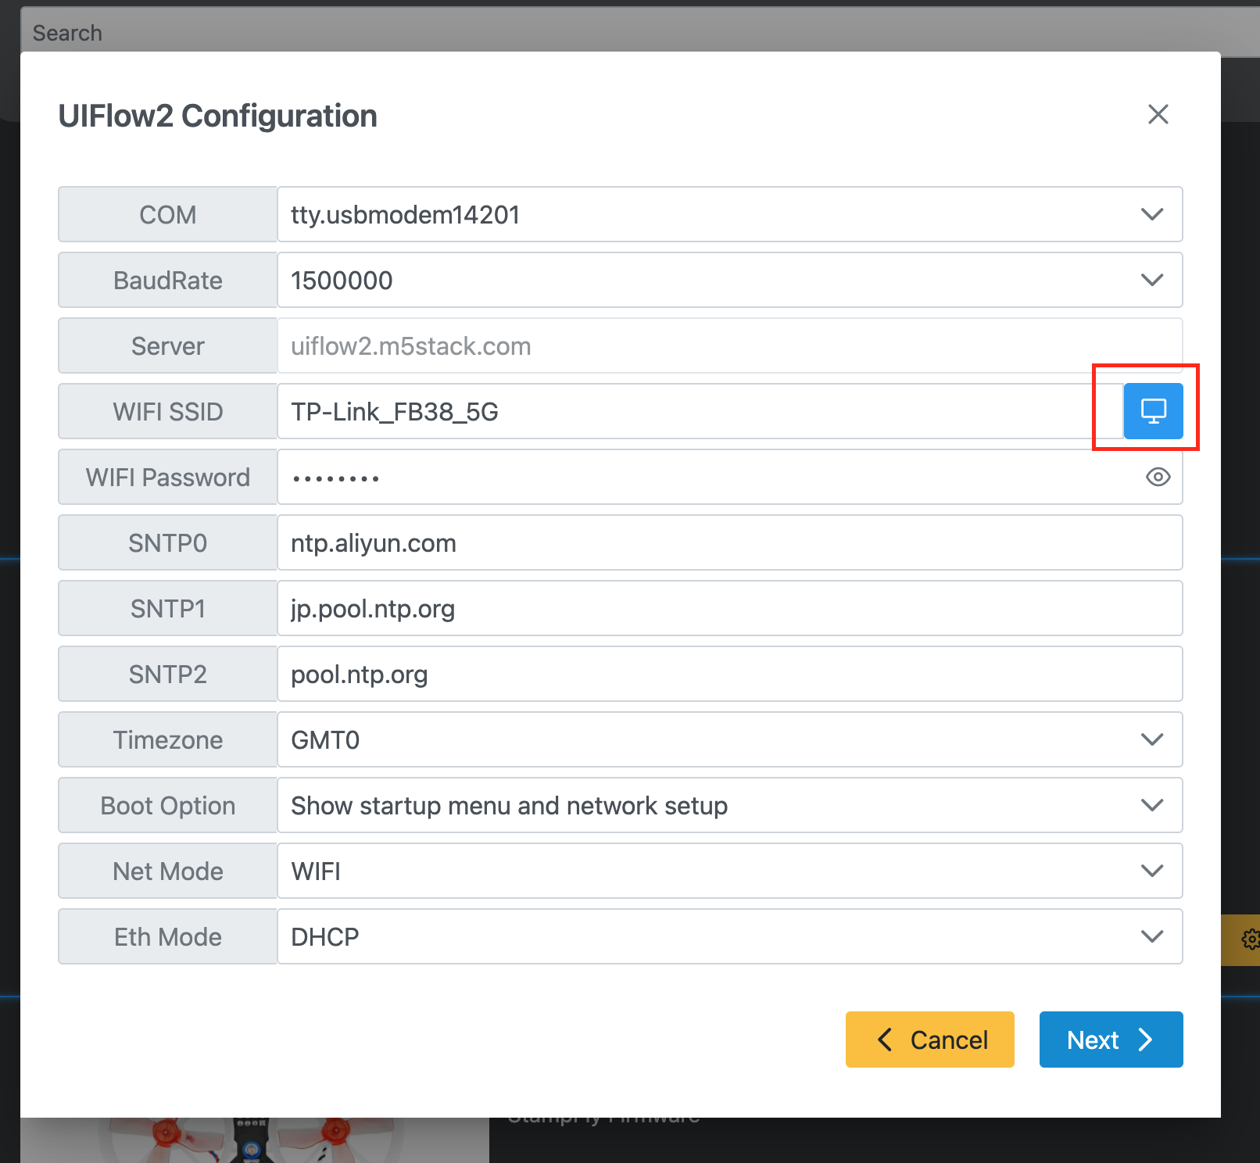Close the UIFlow2 Configuration dialog
Image resolution: width=1260 pixels, height=1163 pixels.
coord(1158,114)
